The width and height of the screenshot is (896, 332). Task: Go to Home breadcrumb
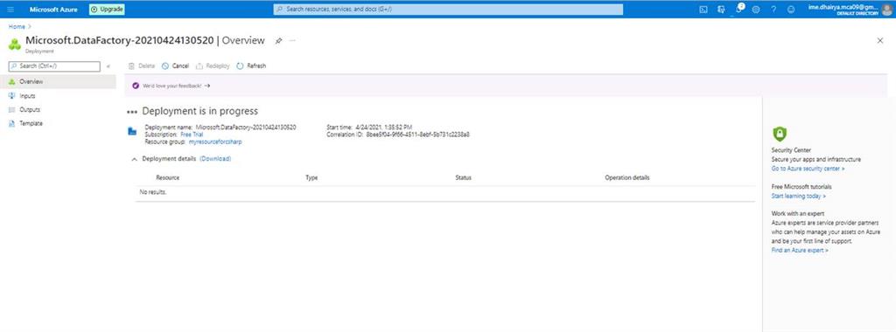point(17,26)
